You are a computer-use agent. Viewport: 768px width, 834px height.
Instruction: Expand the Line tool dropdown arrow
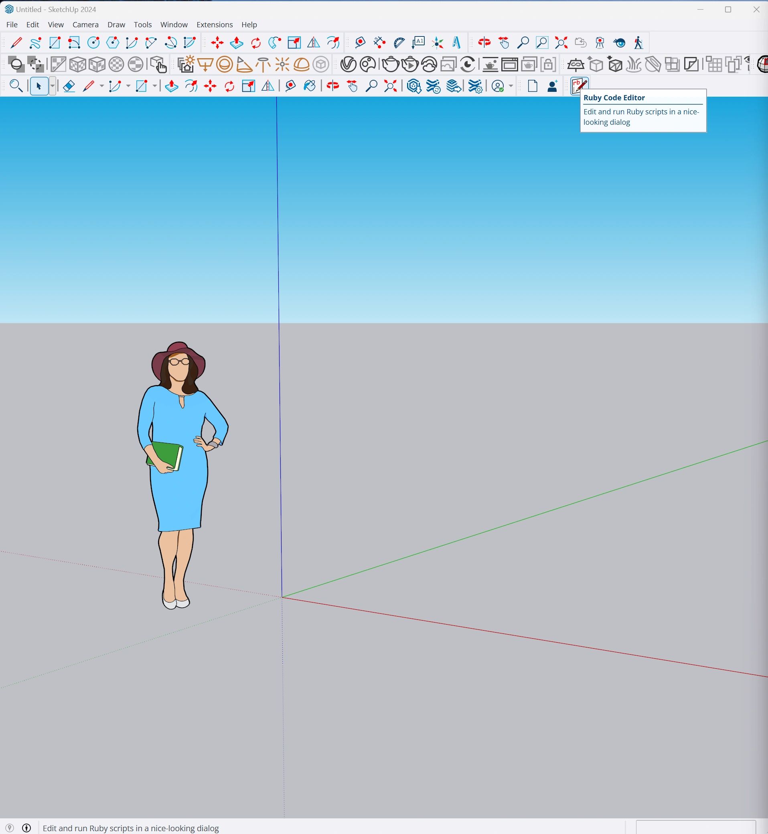tap(101, 86)
